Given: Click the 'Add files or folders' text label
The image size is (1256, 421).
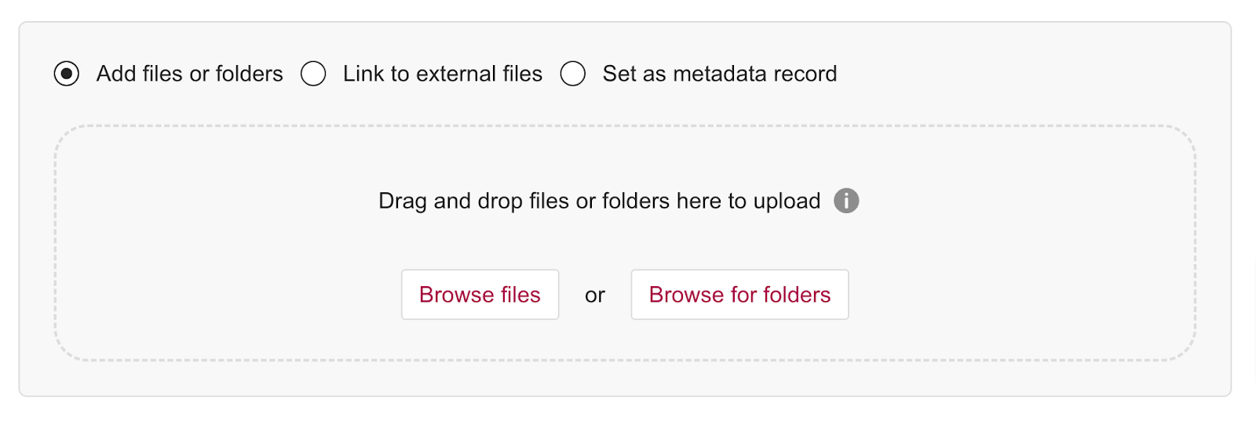Looking at the screenshot, I should tap(189, 74).
